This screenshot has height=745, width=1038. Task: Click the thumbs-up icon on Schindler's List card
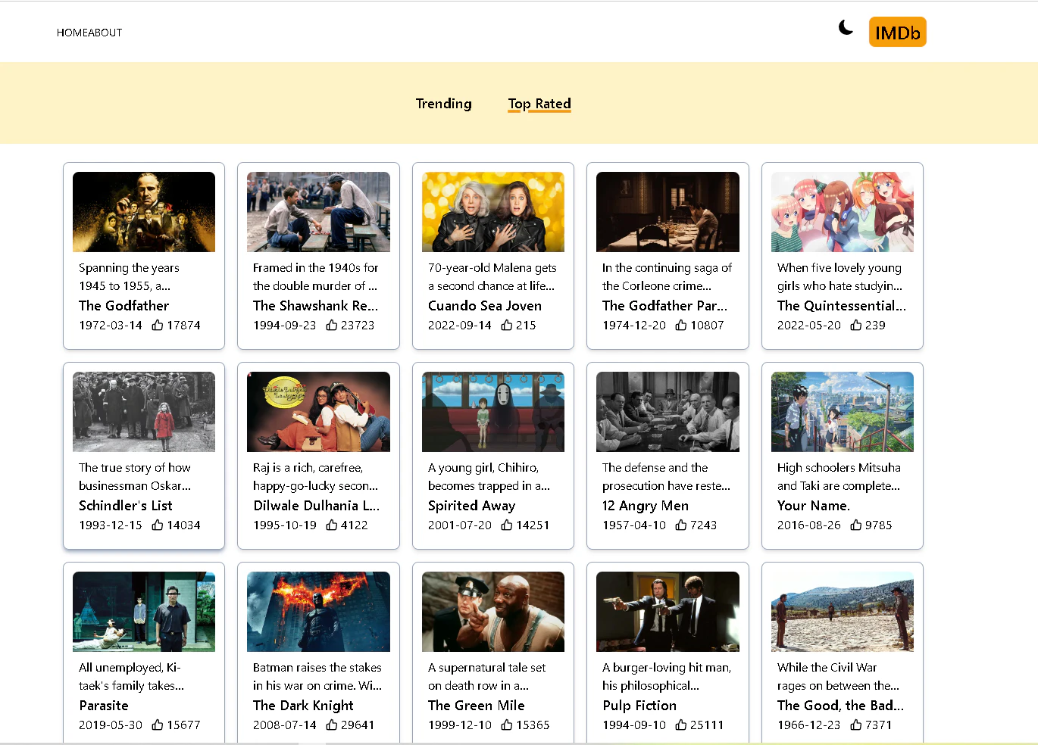[158, 525]
